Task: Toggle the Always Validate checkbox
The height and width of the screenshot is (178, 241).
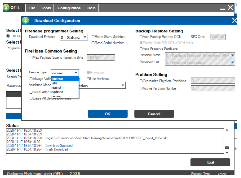Action: coord(31,79)
